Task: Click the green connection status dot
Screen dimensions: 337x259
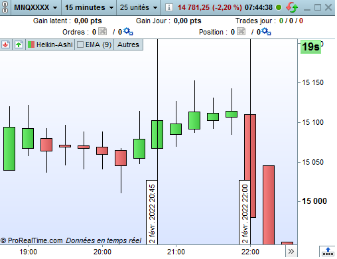Action: tap(279, 7)
